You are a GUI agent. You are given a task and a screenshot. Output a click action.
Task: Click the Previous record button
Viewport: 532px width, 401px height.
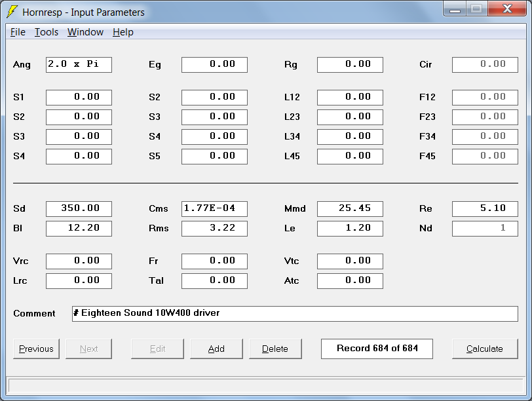[36, 349]
